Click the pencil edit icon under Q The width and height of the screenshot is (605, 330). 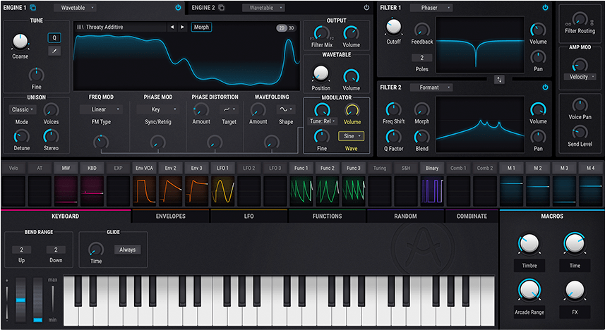click(54, 51)
